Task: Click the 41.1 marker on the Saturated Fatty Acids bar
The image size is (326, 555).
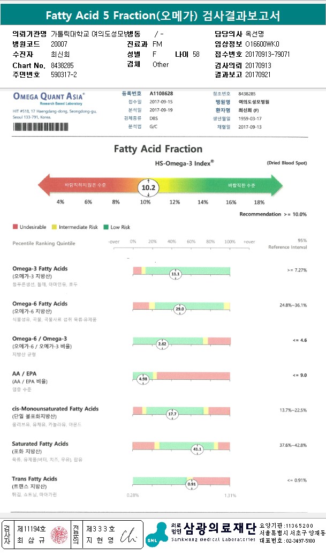Action: pyautogui.click(x=196, y=449)
